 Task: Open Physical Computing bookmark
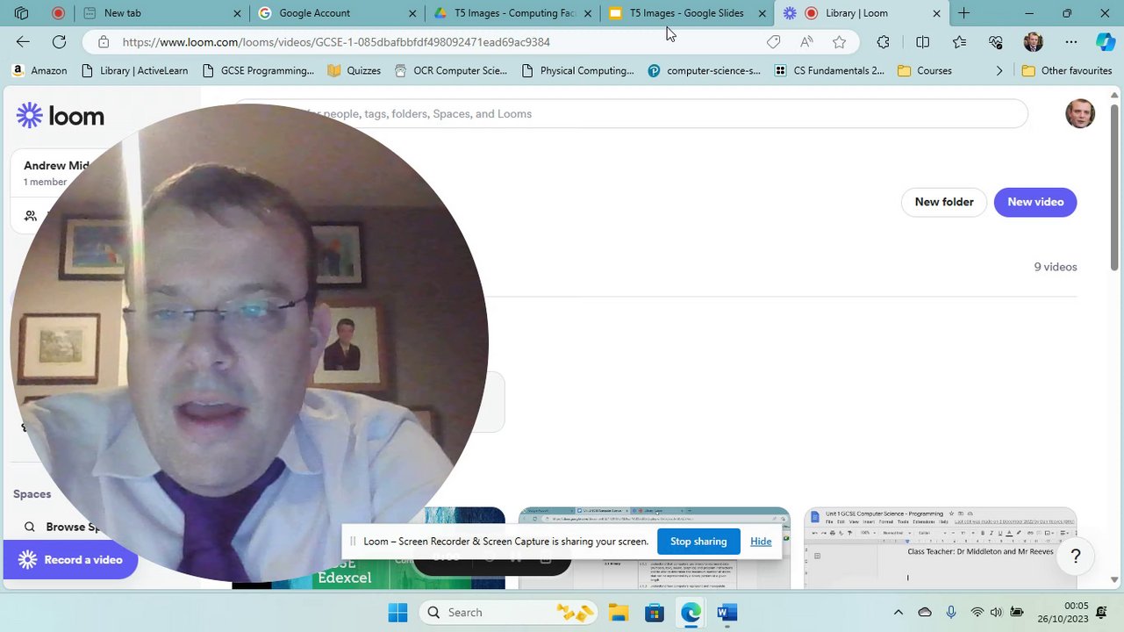tap(577, 70)
